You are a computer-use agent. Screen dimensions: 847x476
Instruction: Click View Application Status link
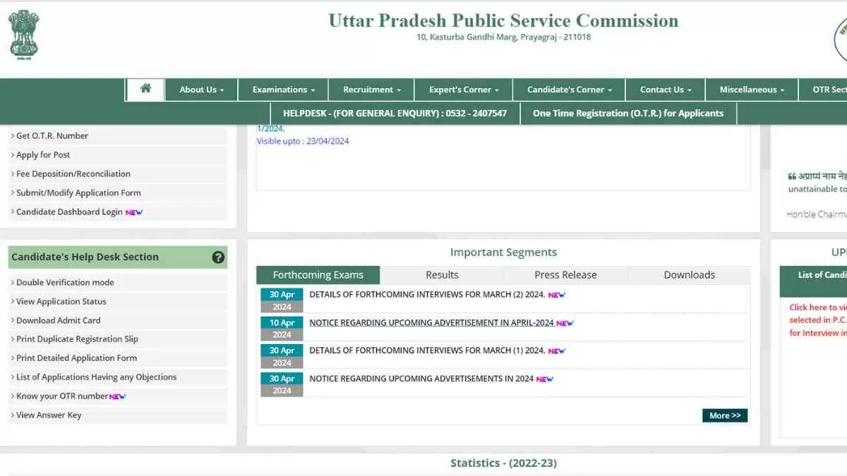click(x=61, y=301)
